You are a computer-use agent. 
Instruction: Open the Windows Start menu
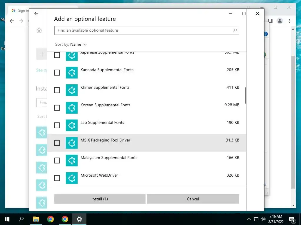(7, 219)
